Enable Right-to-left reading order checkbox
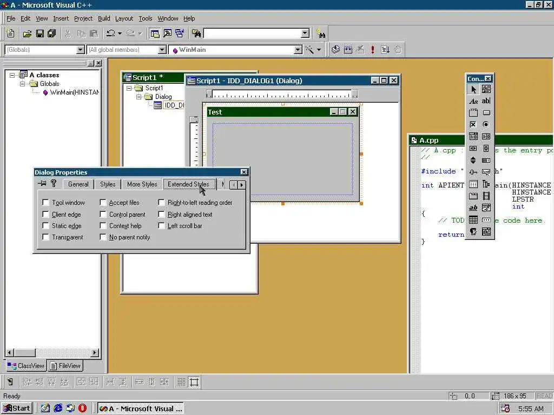This screenshot has height=415, width=554. pos(161,203)
